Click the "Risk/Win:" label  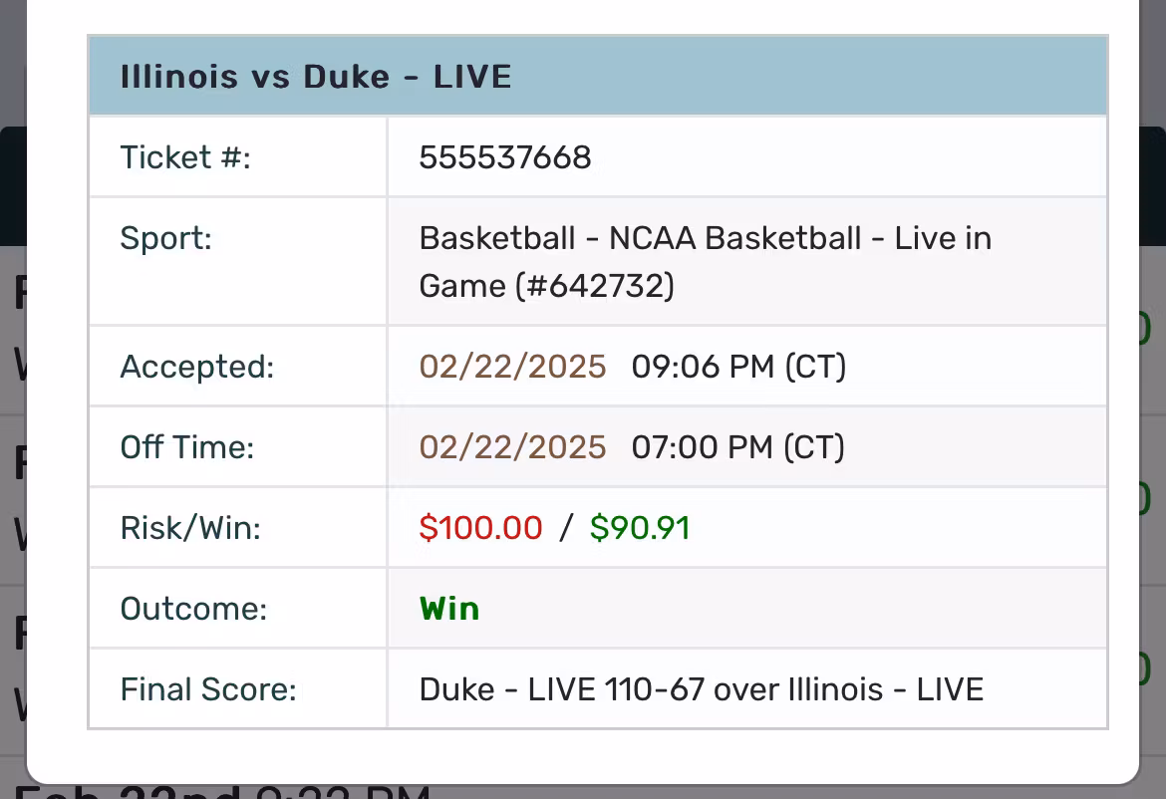pyautogui.click(x=189, y=528)
